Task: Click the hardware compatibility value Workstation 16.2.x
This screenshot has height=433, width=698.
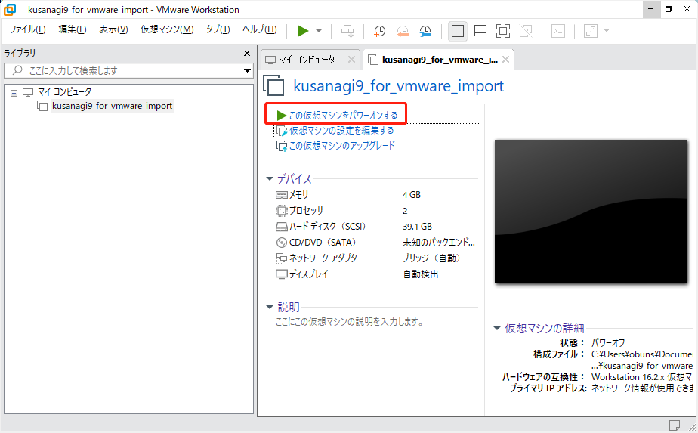Action: pos(641,377)
